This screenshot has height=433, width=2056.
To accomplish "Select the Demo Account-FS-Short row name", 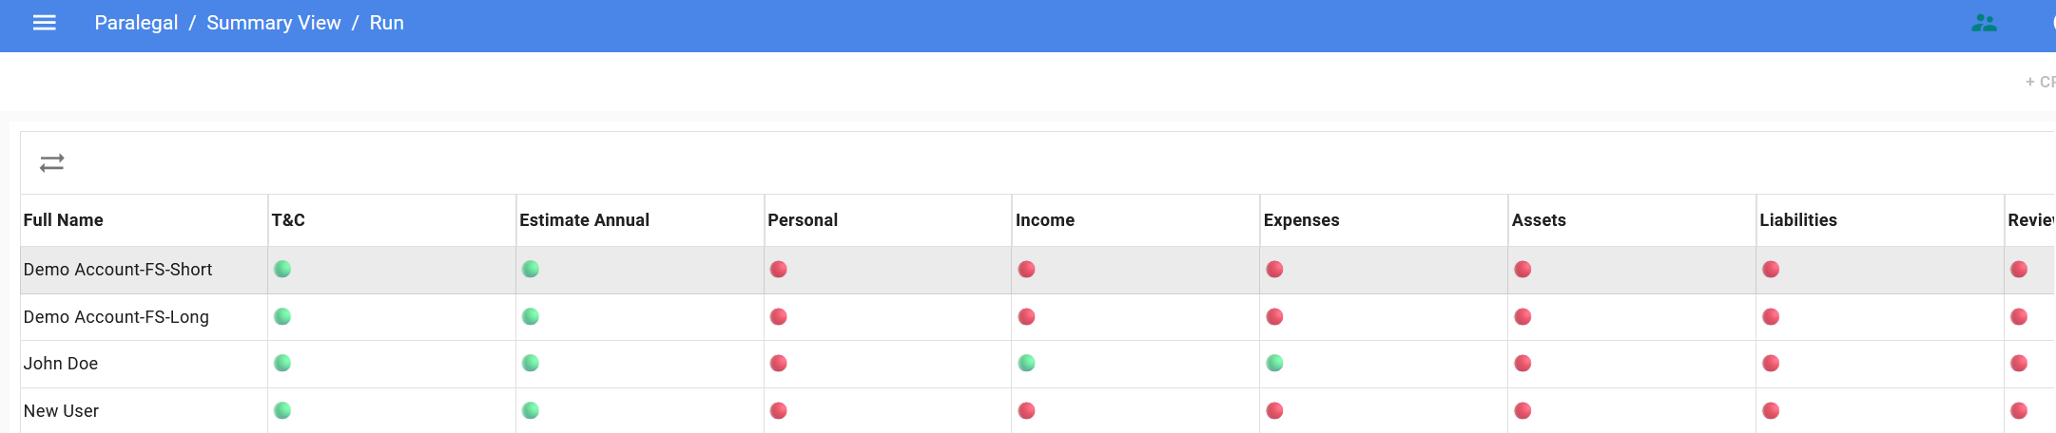I will (118, 270).
